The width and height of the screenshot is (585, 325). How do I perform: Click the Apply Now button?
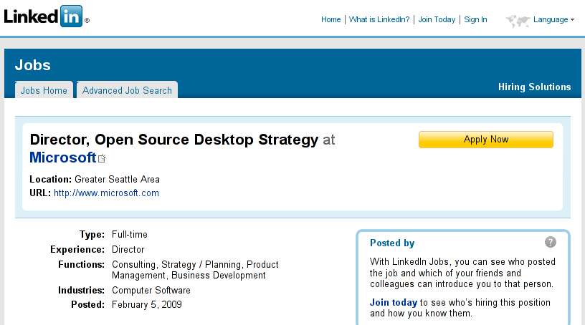point(486,140)
